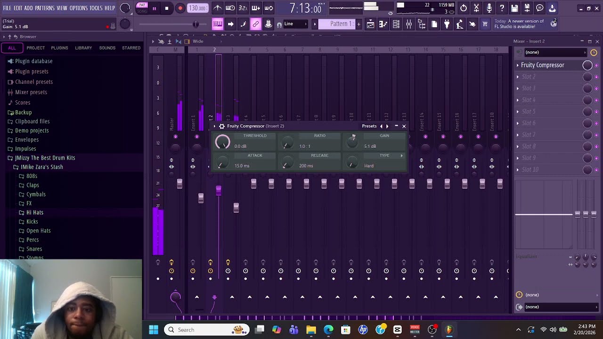Open the plugin picker plug icon
This screenshot has width=603, height=339.
pos(447,24)
